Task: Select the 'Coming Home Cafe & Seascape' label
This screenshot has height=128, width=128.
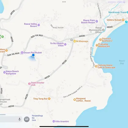Action: [106, 66]
